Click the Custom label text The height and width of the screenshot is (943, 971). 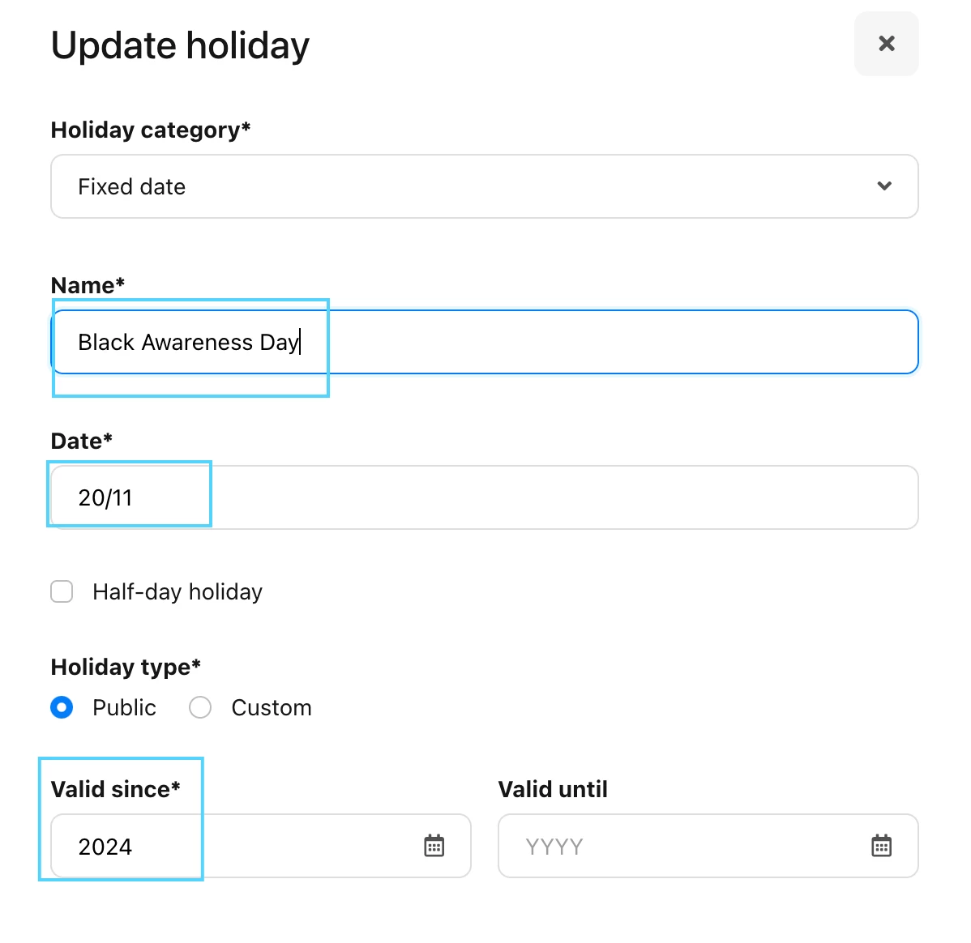pyautogui.click(x=272, y=708)
